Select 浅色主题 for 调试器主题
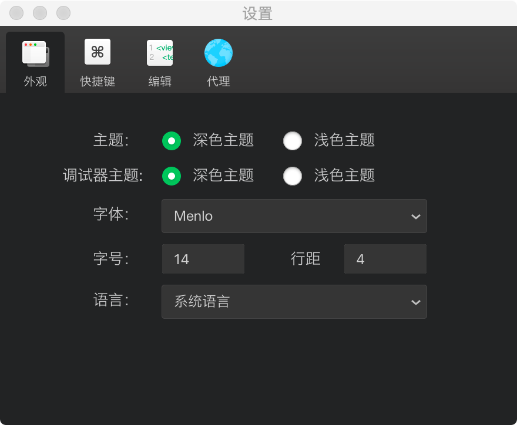This screenshot has height=425, width=517. pyautogui.click(x=293, y=176)
